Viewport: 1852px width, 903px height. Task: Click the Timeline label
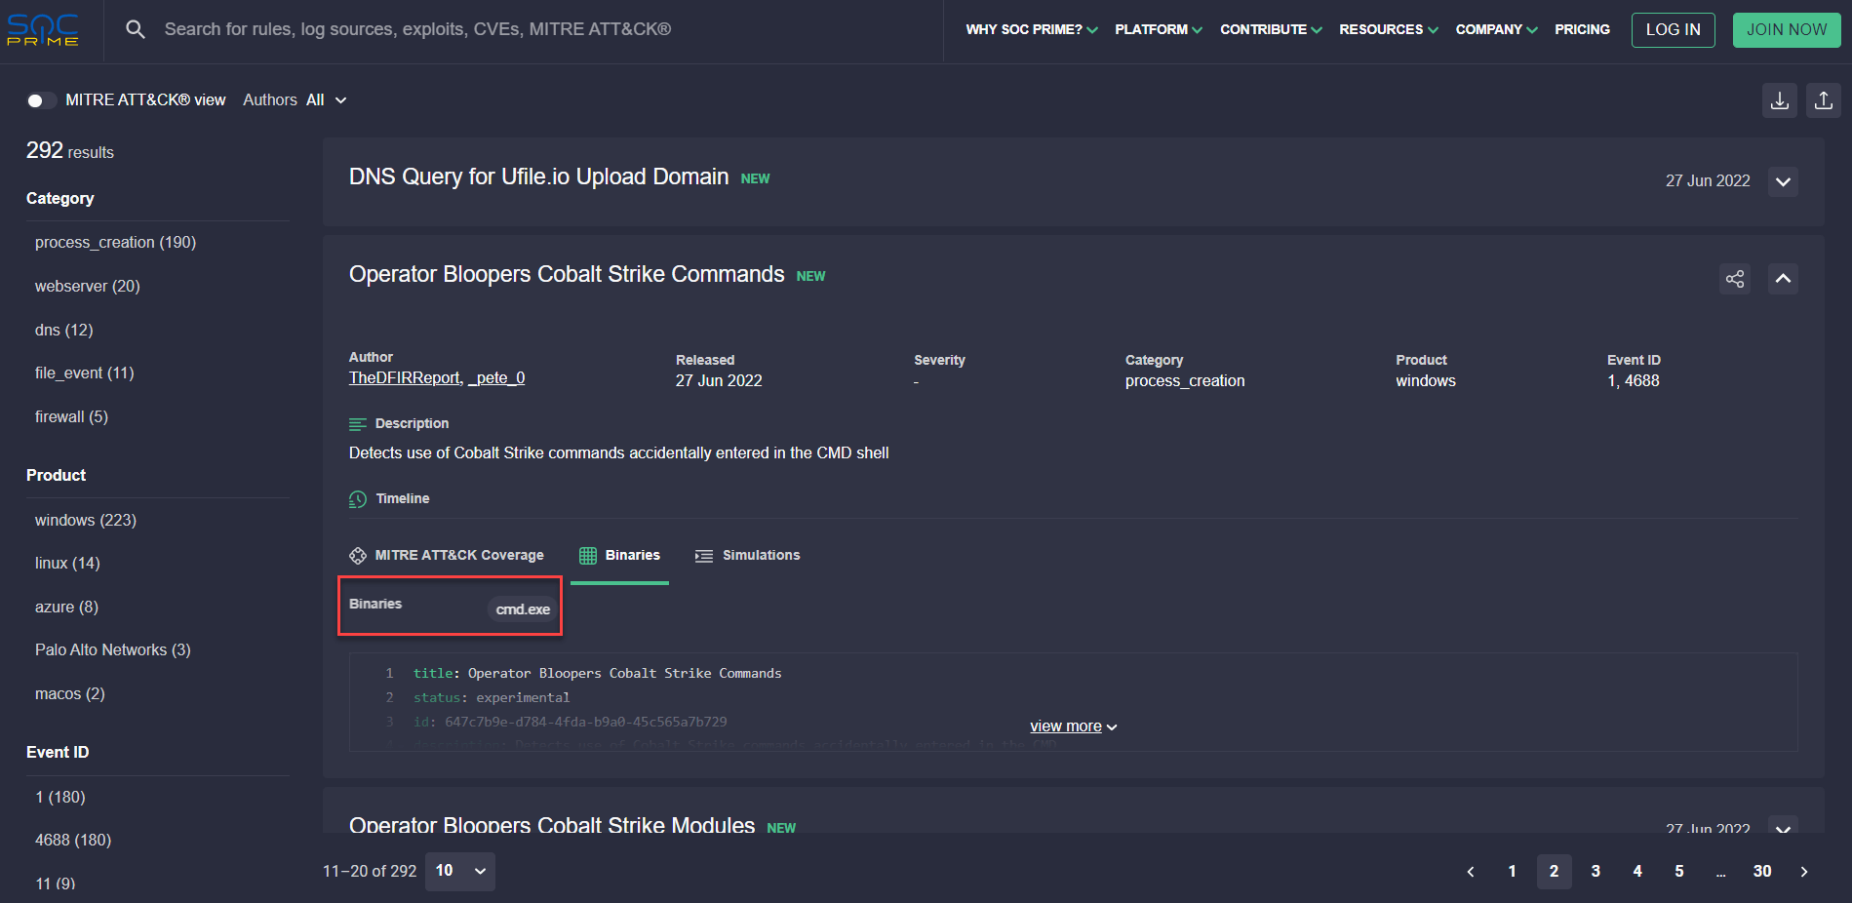tap(403, 499)
